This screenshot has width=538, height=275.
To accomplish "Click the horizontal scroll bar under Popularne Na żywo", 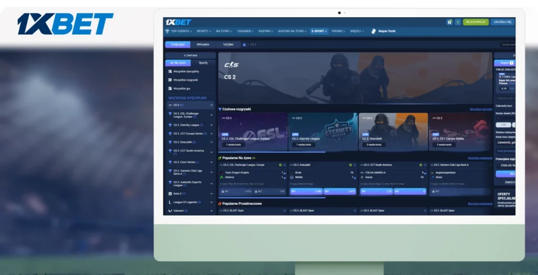I will [x=272, y=197].
